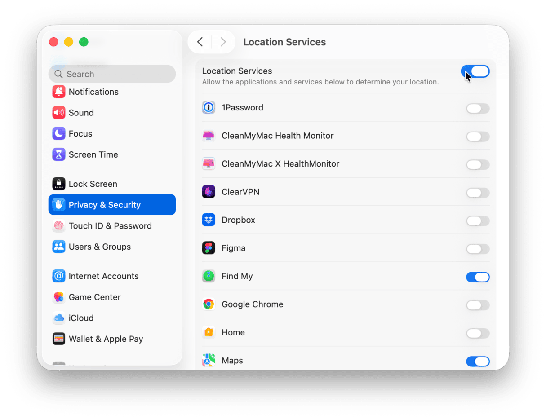The width and height of the screenshot is (546, 419).
Task: Turn off the main Location Services switch
Action: point(475,71)
